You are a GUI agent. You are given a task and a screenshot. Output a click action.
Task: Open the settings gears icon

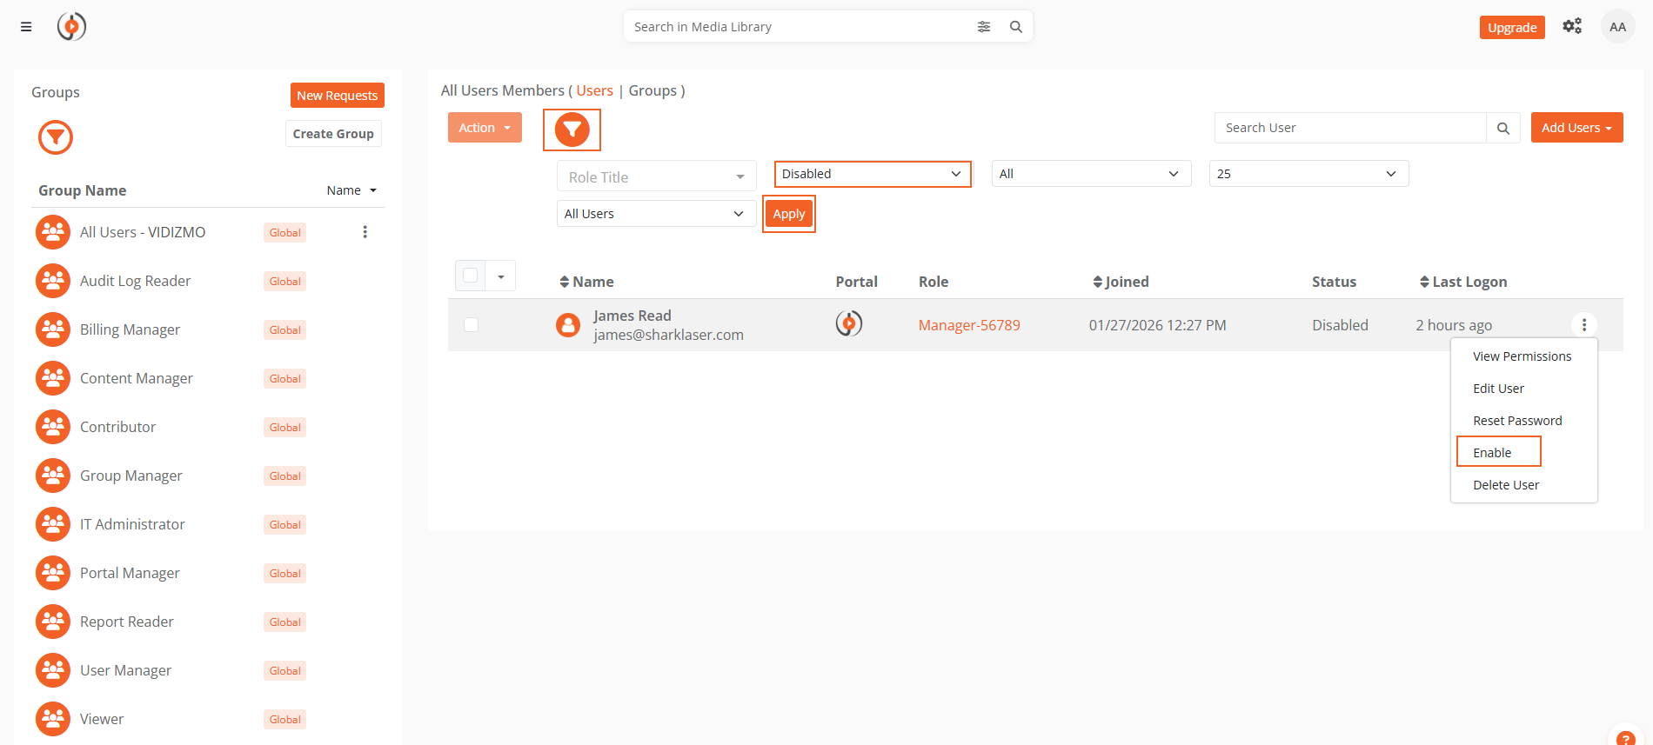pyautogui.click(x=1572, y=26)
